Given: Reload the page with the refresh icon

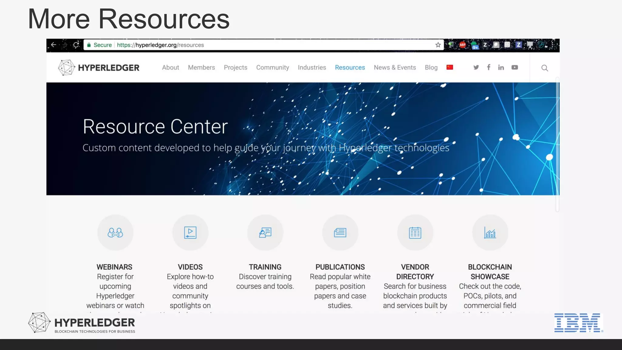Looking at the screenshot, I should click(x=76, y=45).
